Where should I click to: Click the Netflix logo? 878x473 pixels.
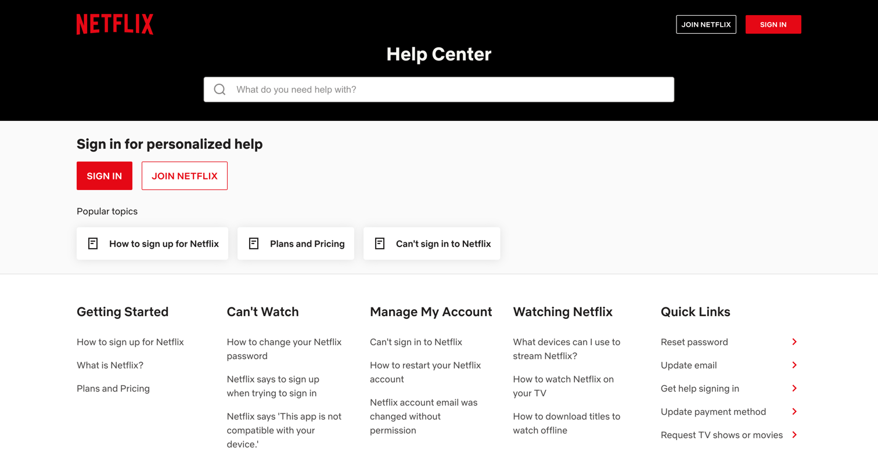(115, 24)
